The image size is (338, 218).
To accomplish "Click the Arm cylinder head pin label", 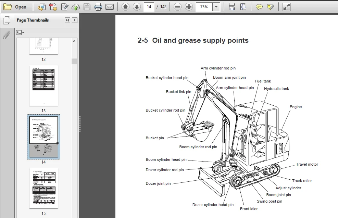I will (235, 88).
